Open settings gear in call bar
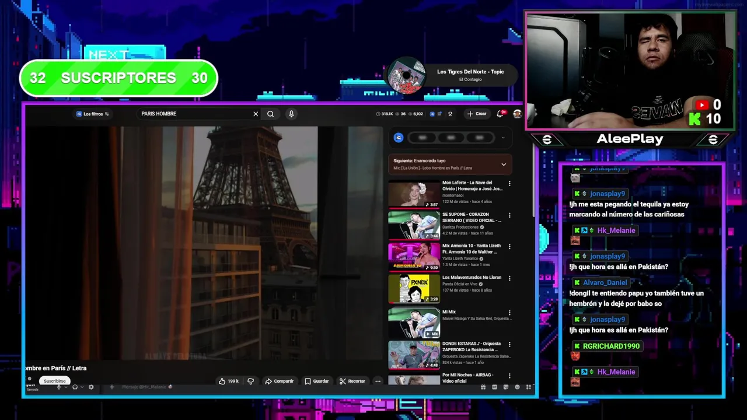 click(x=91, y=387)
